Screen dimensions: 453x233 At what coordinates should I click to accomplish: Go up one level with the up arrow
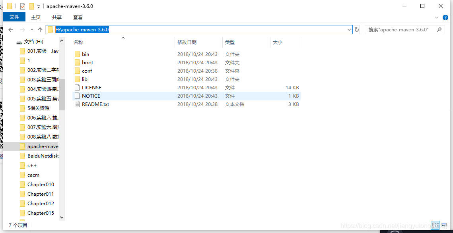pyautogui.click(x=40, y=29)
